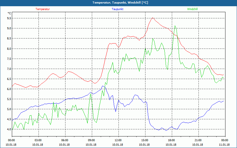This screenshot has width=237, height=148.
Task: Click the "6,5" y-axis value
Action: (9, 79)
